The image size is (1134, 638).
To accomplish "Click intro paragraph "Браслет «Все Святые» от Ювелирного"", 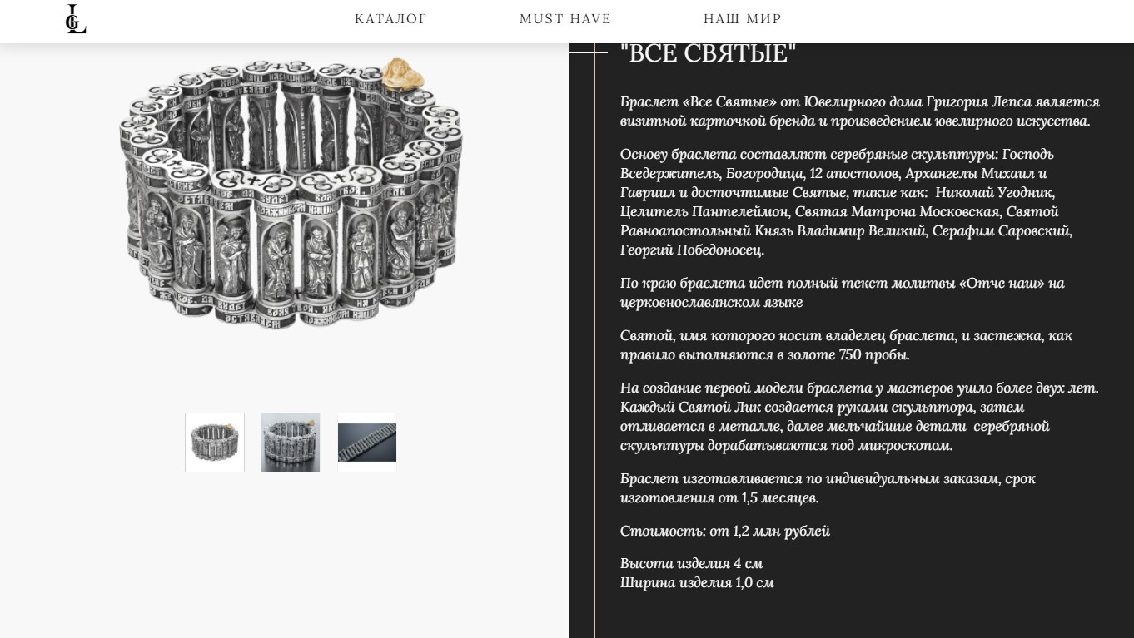I will (x=860, y=111).
